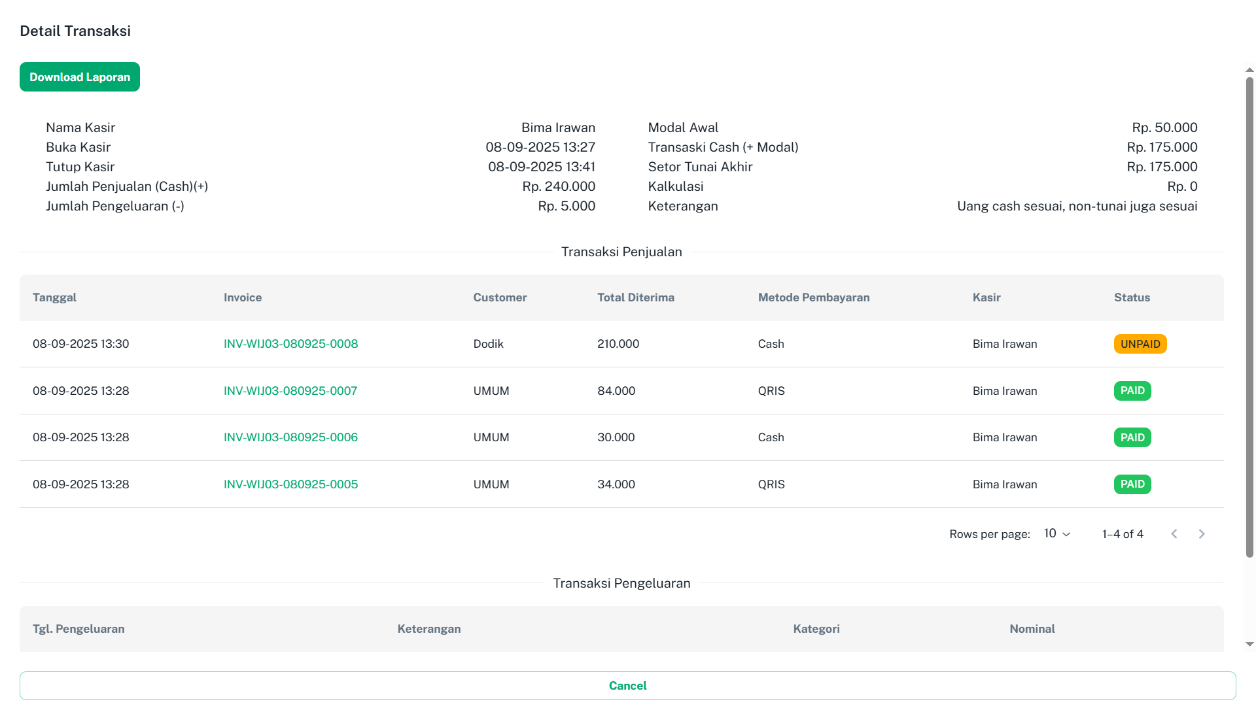Open invoice INV-WIJ03-080925-0007
The image size is (1256, 706).
point(290,391)
